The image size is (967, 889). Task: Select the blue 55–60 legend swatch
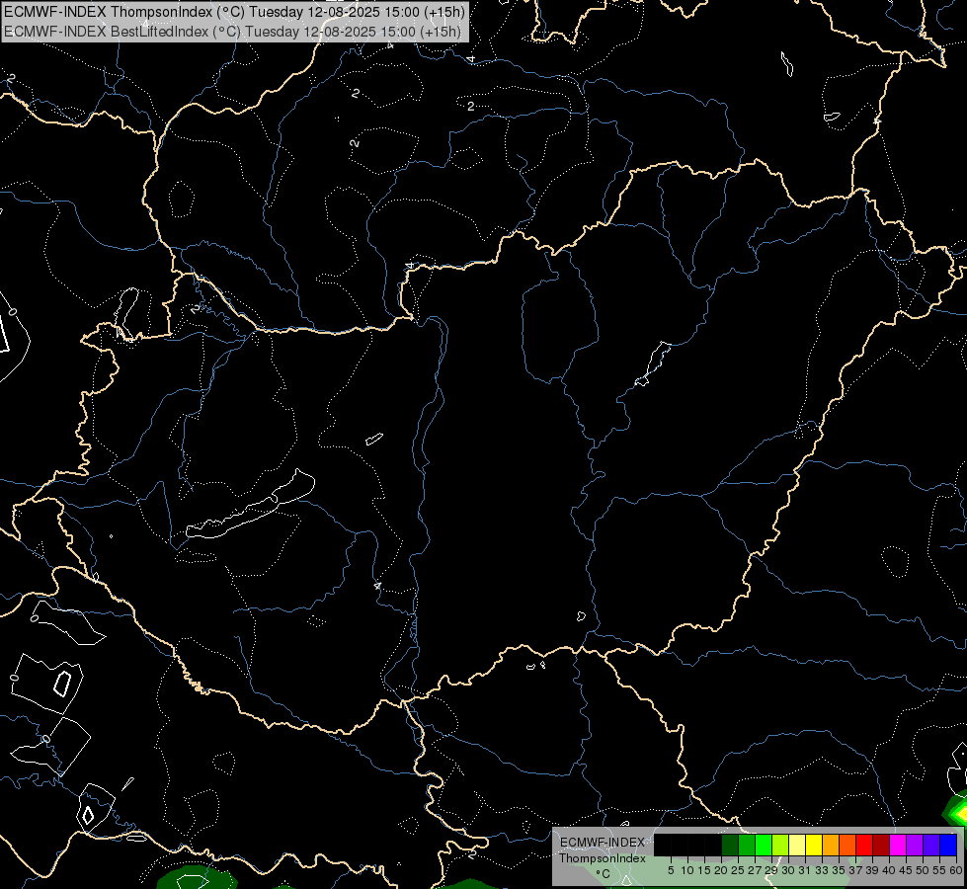tap(948, 845)
